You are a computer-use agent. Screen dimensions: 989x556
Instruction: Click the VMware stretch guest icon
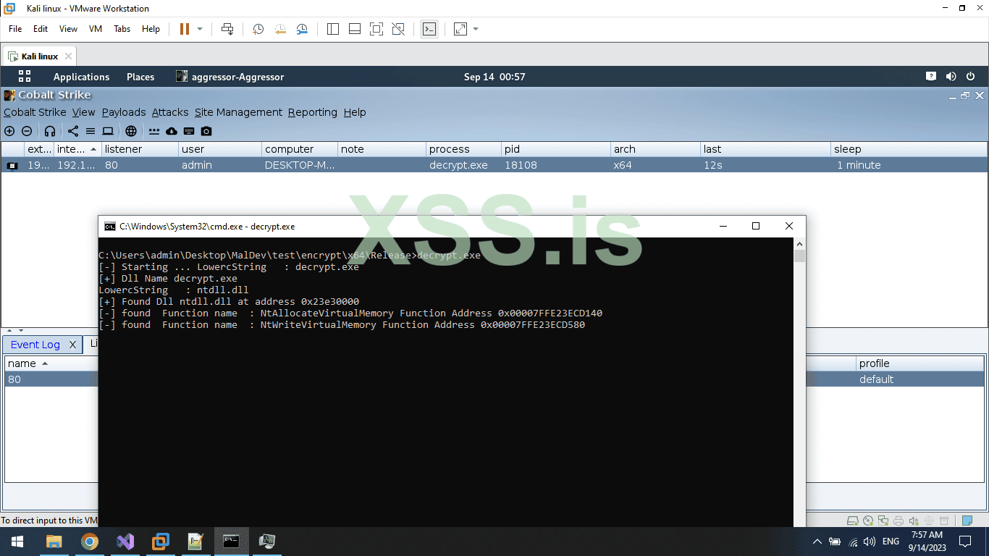[460, 29]
